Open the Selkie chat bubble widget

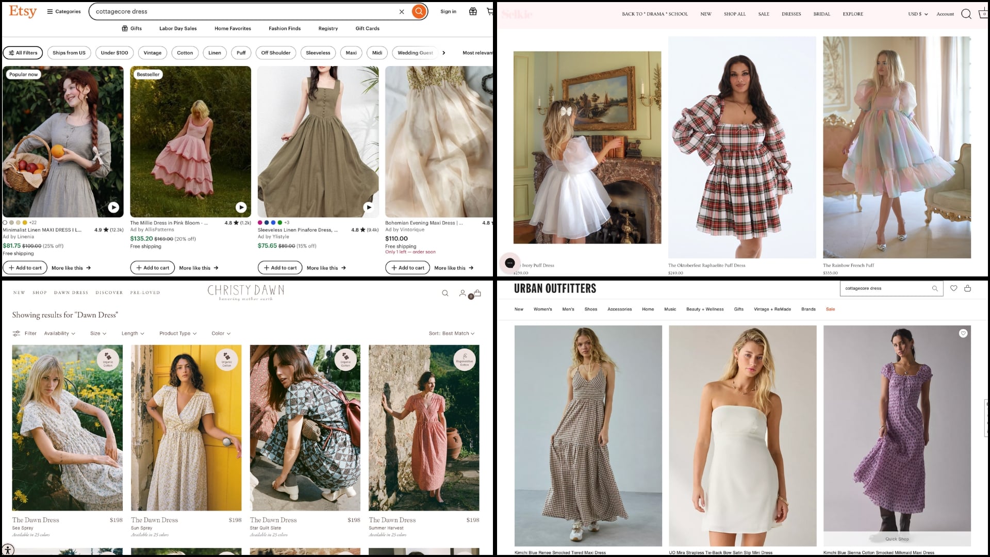click(x=509, y=263)
